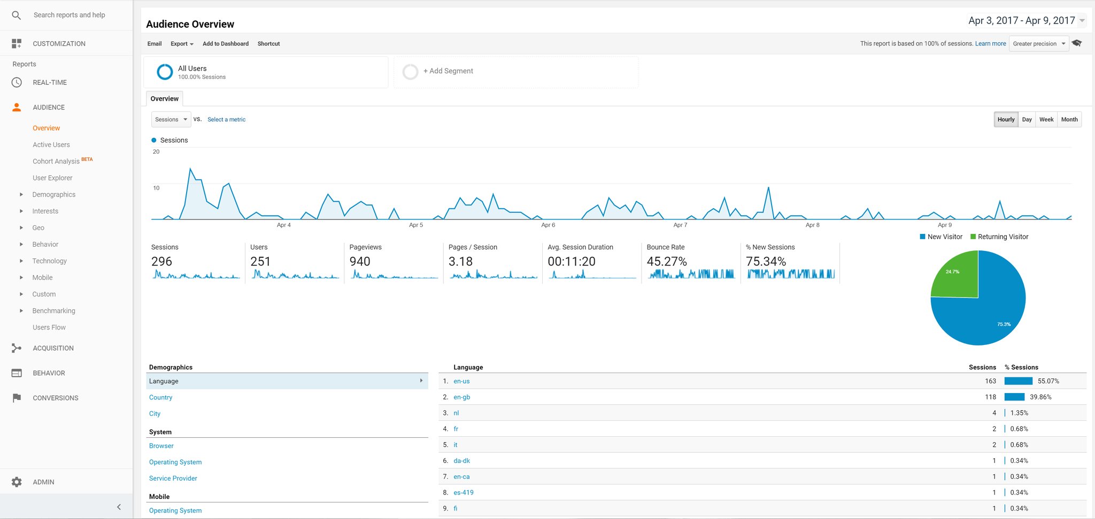Click the Acquisition branching icon in sidebar
Screen dimensions: 1095x519
point(16,348)
